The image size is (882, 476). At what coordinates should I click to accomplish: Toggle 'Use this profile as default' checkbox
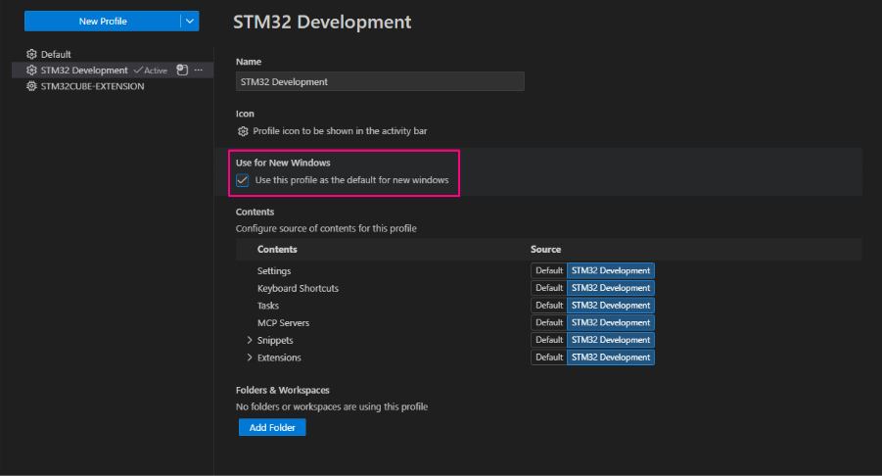point(243,180)
